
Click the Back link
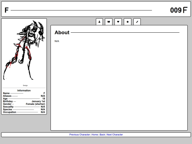[102, 134]
